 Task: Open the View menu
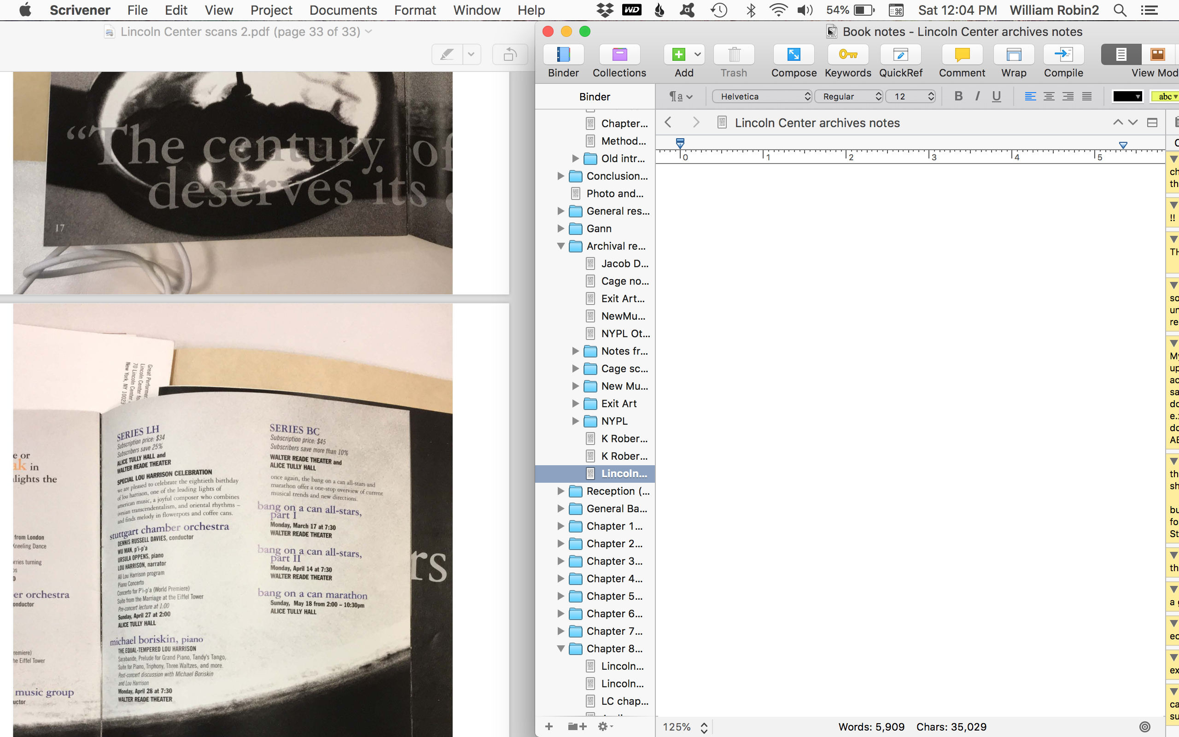(x=218, y=10)
